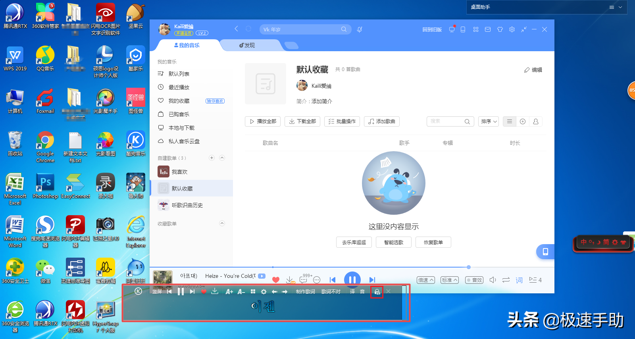This screenshot has height=339, width=635.
Task: Toggle desktop lyrics with the 词 button
Action: pos(519,280)
